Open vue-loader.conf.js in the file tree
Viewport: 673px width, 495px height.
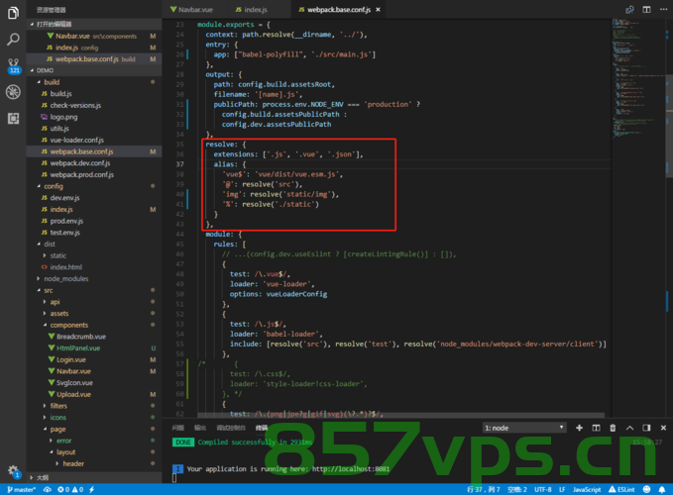pyautogui.click(x=94, y=140)
